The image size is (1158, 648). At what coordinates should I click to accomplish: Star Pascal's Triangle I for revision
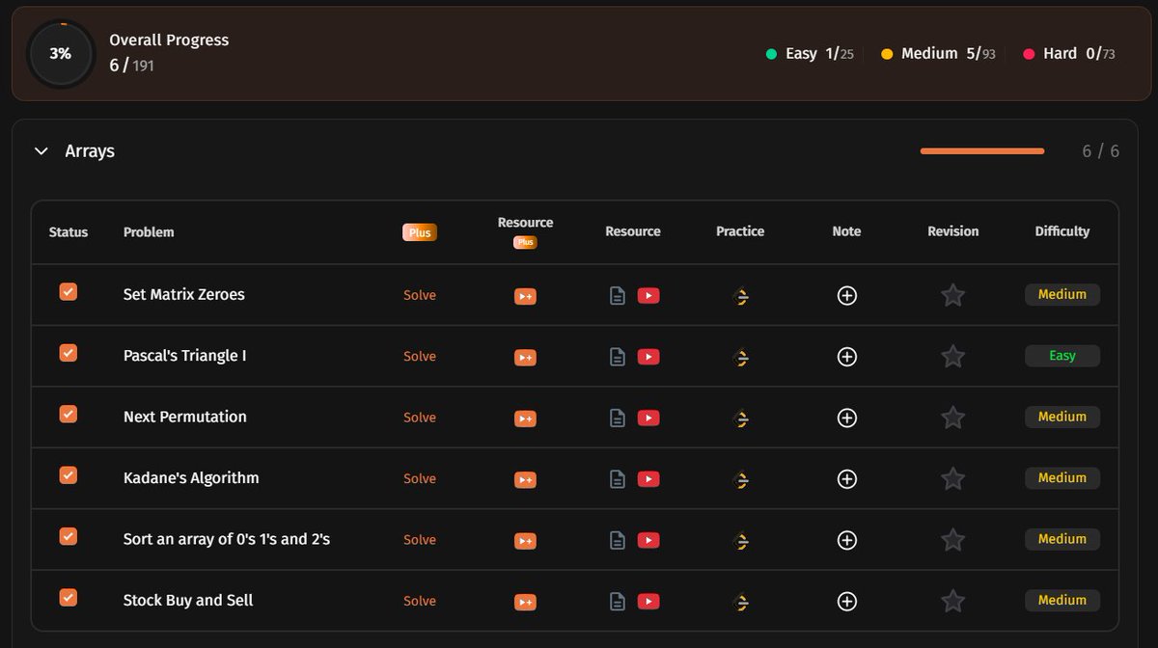953,356
